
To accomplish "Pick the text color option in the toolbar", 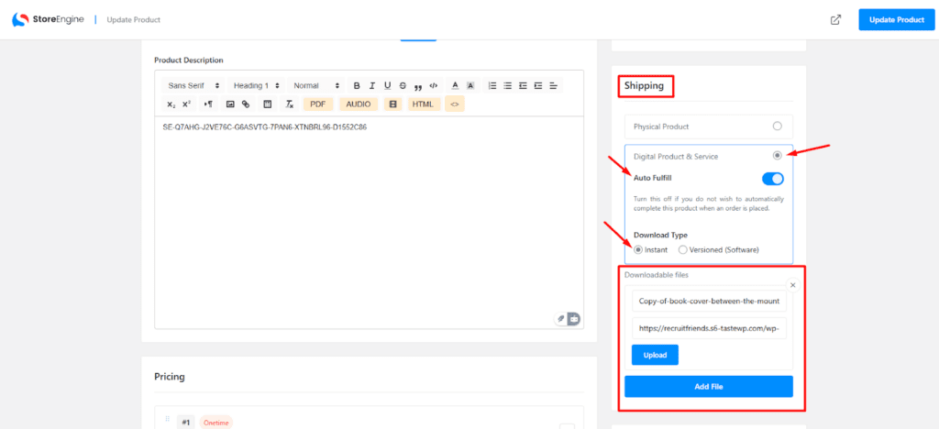I will click(x=455, y=85).
